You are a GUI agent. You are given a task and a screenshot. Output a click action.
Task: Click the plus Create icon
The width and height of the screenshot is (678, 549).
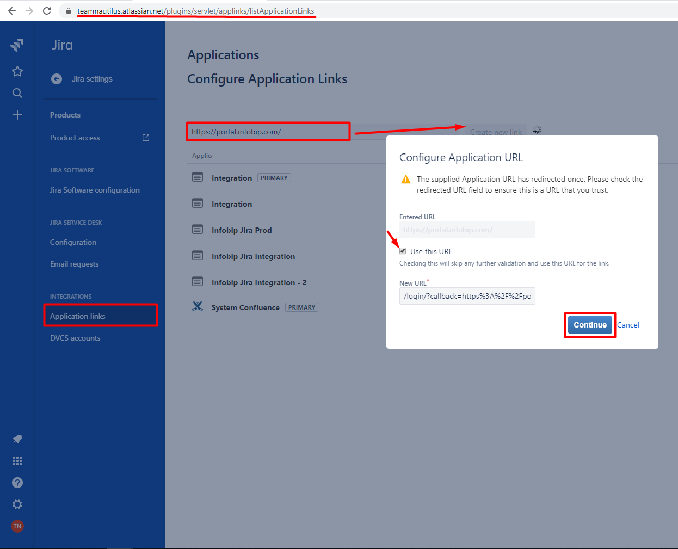pos(17,115)
